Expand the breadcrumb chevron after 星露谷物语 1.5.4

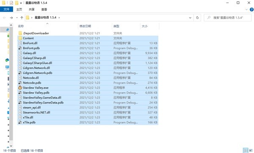pos(59,17)
